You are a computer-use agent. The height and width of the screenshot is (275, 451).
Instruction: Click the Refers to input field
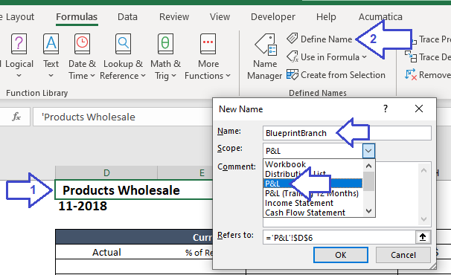click(x=339, y=237)
